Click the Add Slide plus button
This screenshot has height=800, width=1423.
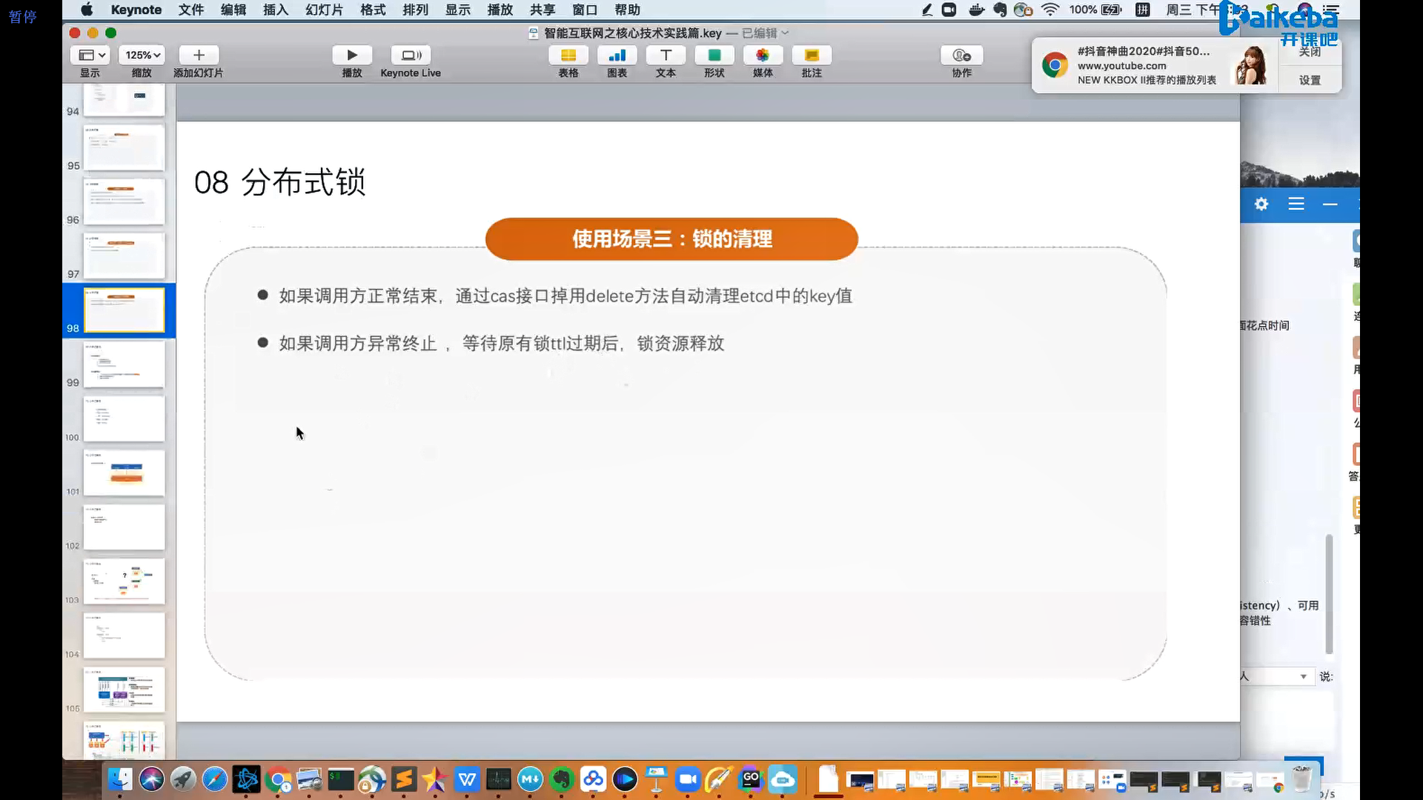pos(198,56)
